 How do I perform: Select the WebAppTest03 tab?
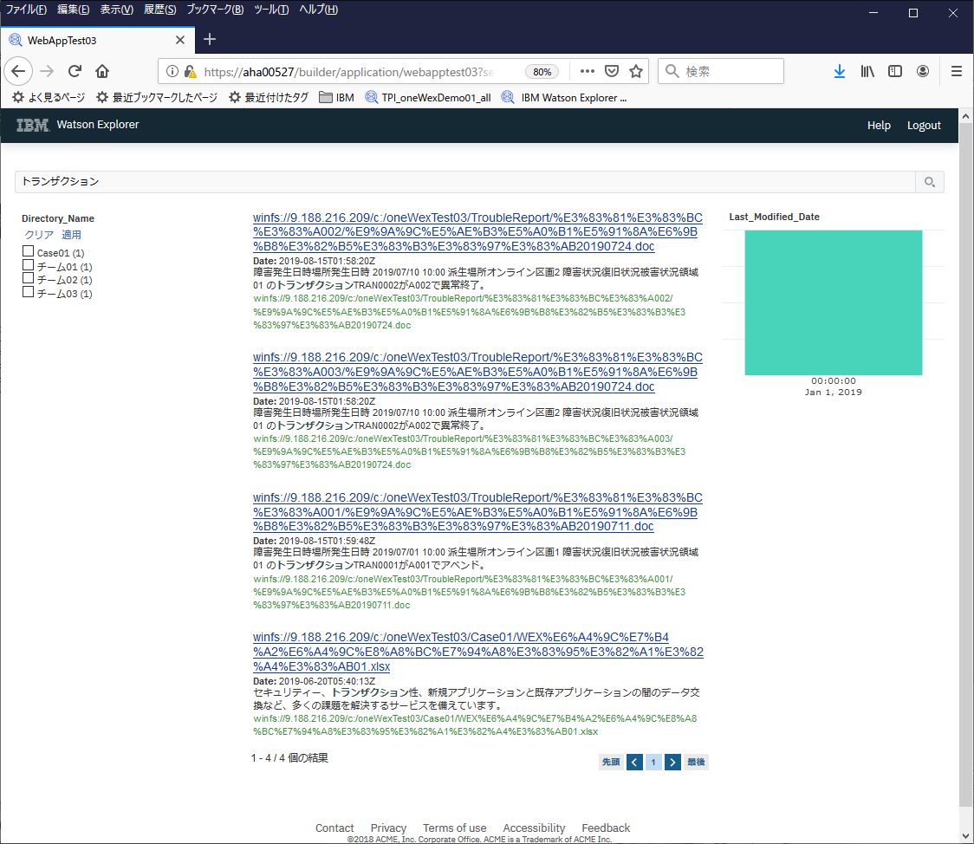point(98,41)
